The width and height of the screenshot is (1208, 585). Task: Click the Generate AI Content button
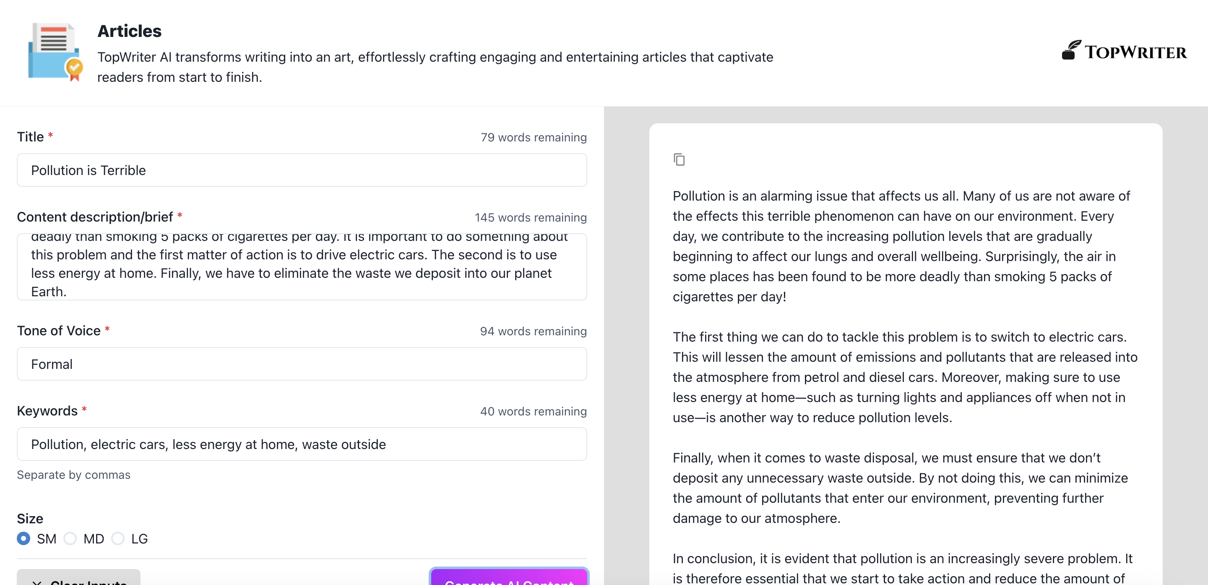[509, 577]
